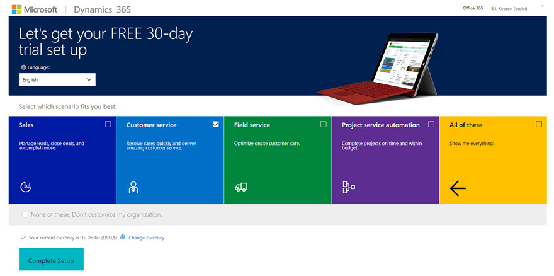
Task: Click 'None of these. Don't customize' label
Action: [x=96, y=214]
